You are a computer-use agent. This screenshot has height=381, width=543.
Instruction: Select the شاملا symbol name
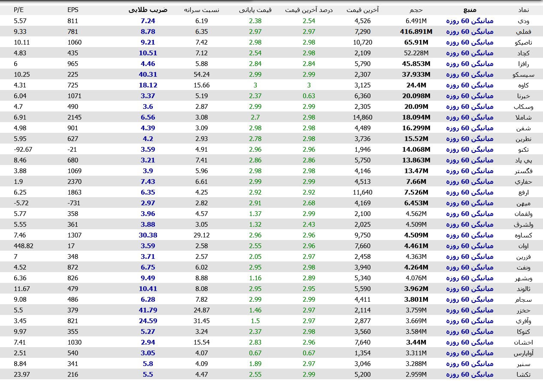[522, 117]
